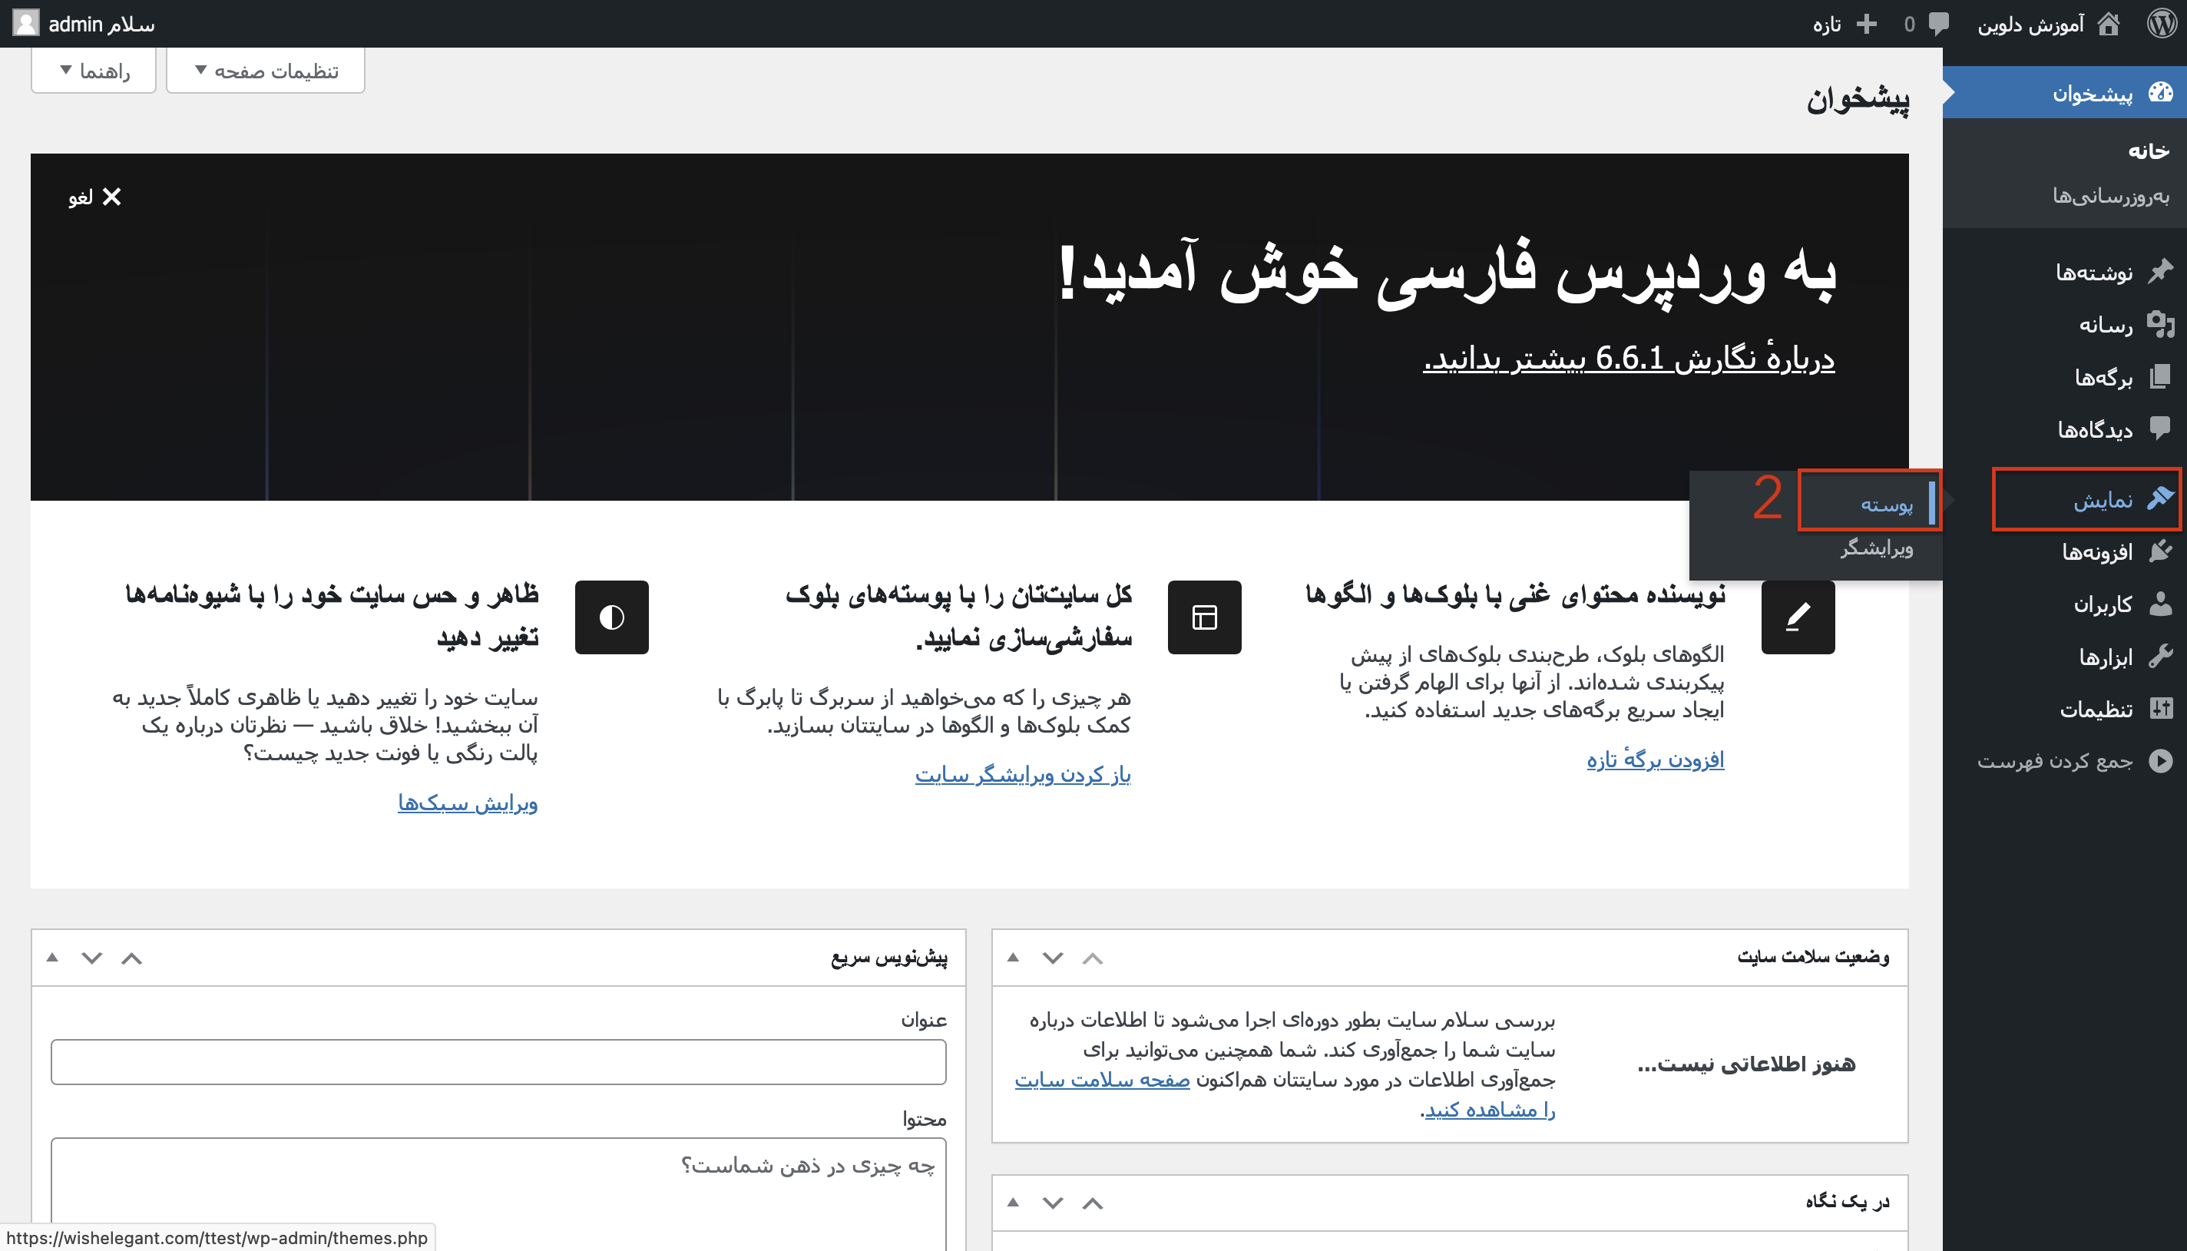2187x1251 pixels.
Task: Expand the راهنما help dropdown
Action: click(x=94, y=70)
